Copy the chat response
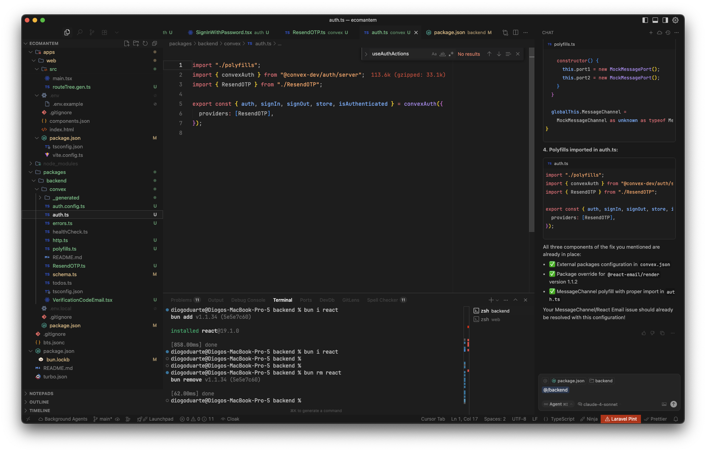Viewport: 706px width, 452px height. pos(662,333)
